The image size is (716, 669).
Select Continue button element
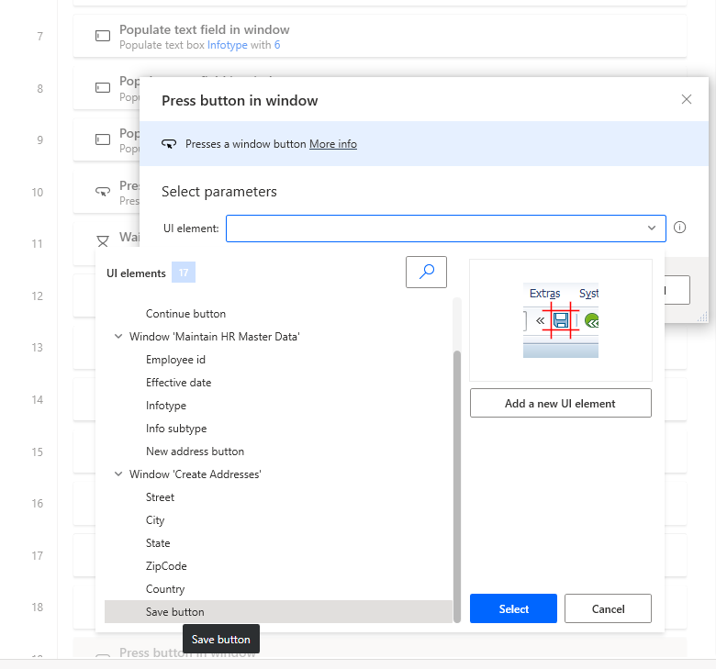click(x=185, y=314)
